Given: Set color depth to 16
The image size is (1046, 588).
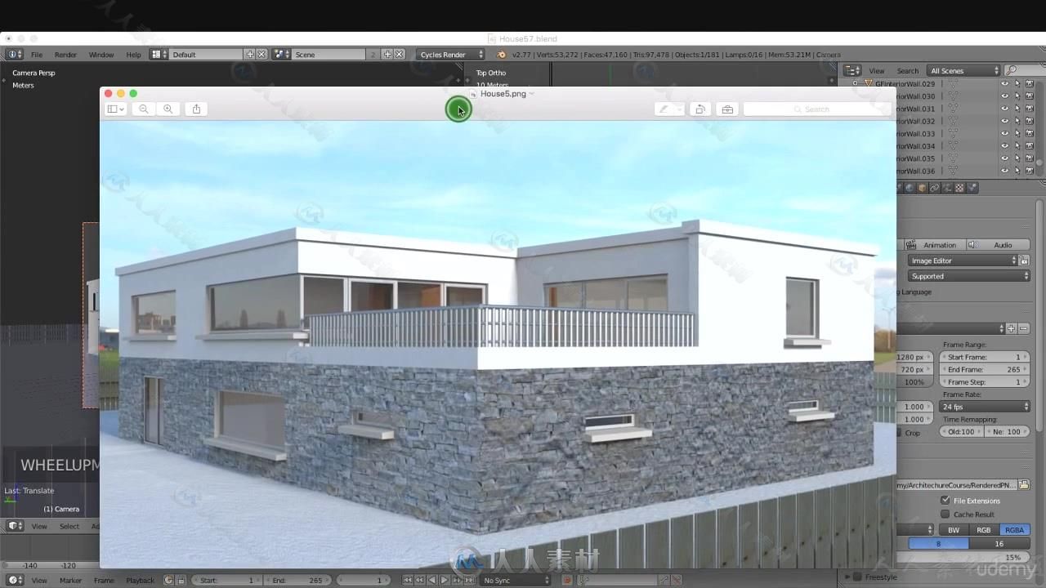Looking at the screenshot, I should [999, 544].
